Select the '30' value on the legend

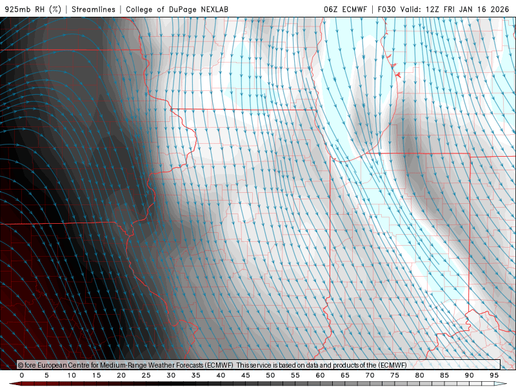coord(171,375)
